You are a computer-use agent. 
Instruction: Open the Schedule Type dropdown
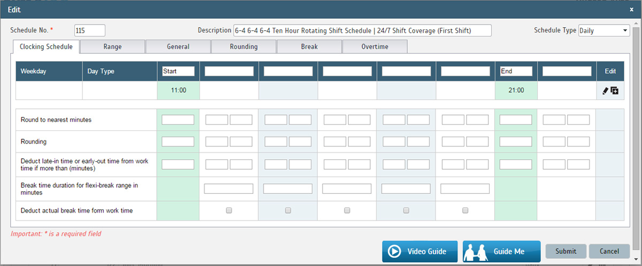click(604, 30)
